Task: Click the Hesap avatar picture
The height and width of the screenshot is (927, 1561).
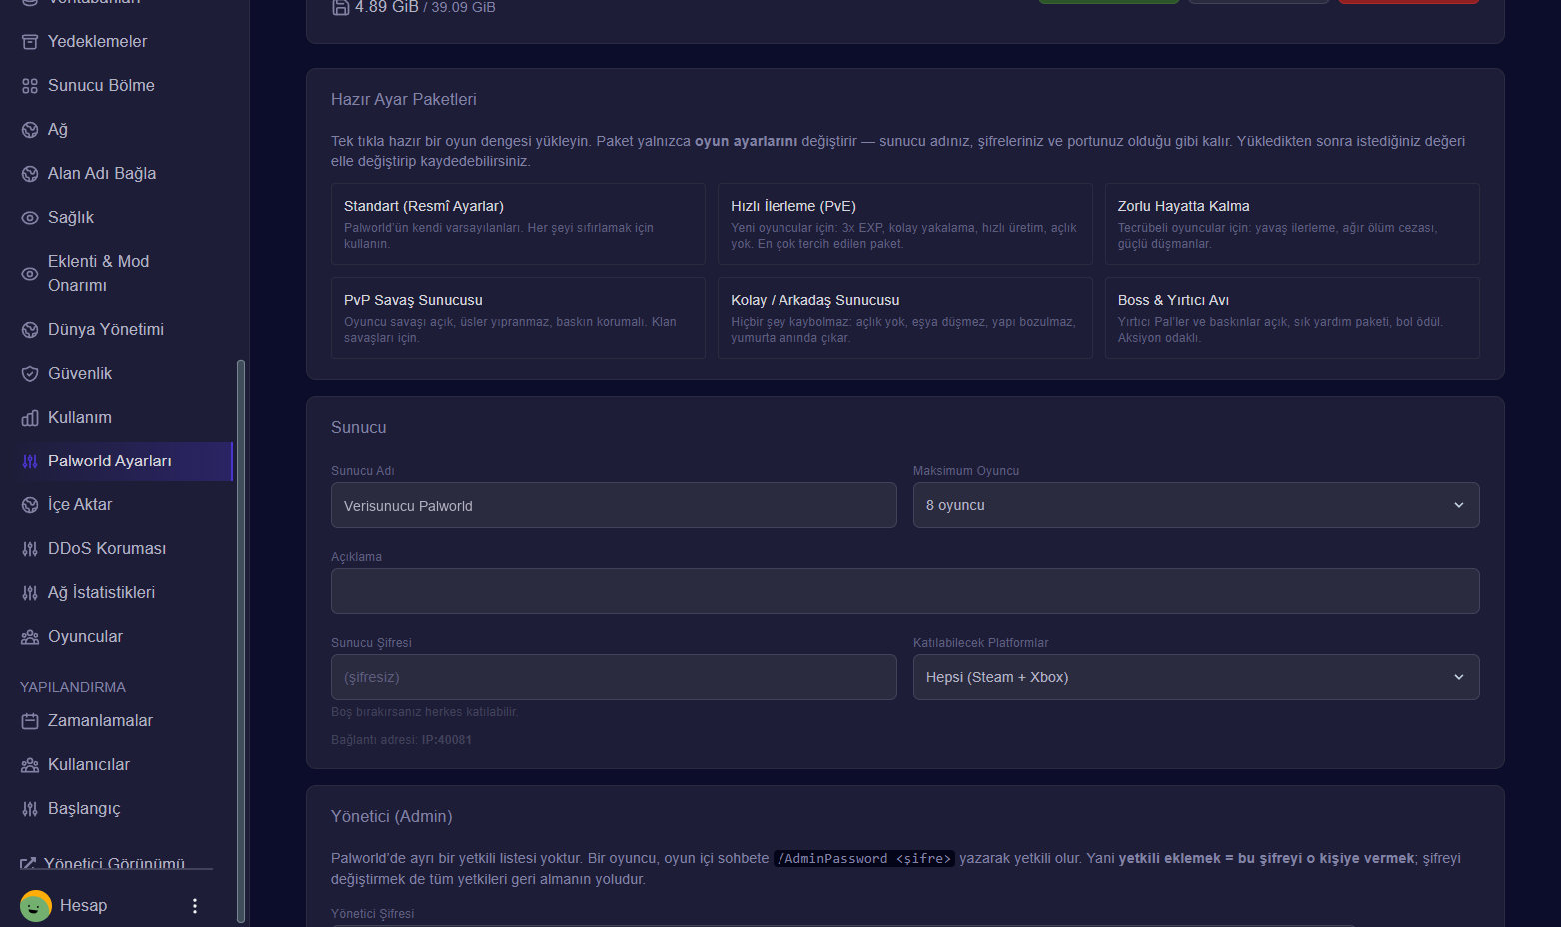Action: [x=36, y=906]
